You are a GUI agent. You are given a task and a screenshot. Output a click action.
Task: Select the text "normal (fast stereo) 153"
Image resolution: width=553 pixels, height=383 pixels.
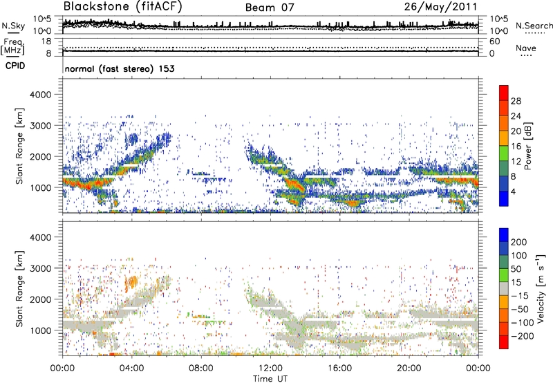120,68
